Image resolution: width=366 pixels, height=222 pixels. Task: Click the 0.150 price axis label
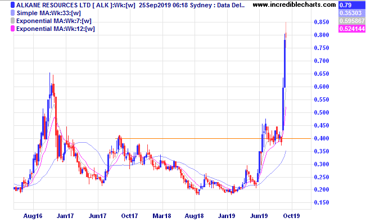click(322, 203)
